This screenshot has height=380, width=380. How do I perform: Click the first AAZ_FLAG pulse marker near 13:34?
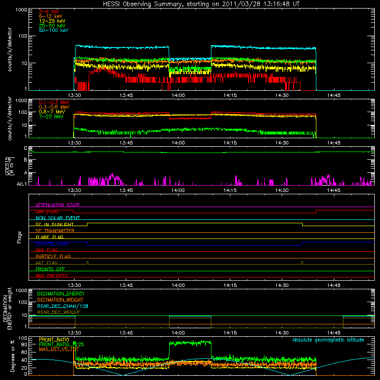click(x=87, y=263)
